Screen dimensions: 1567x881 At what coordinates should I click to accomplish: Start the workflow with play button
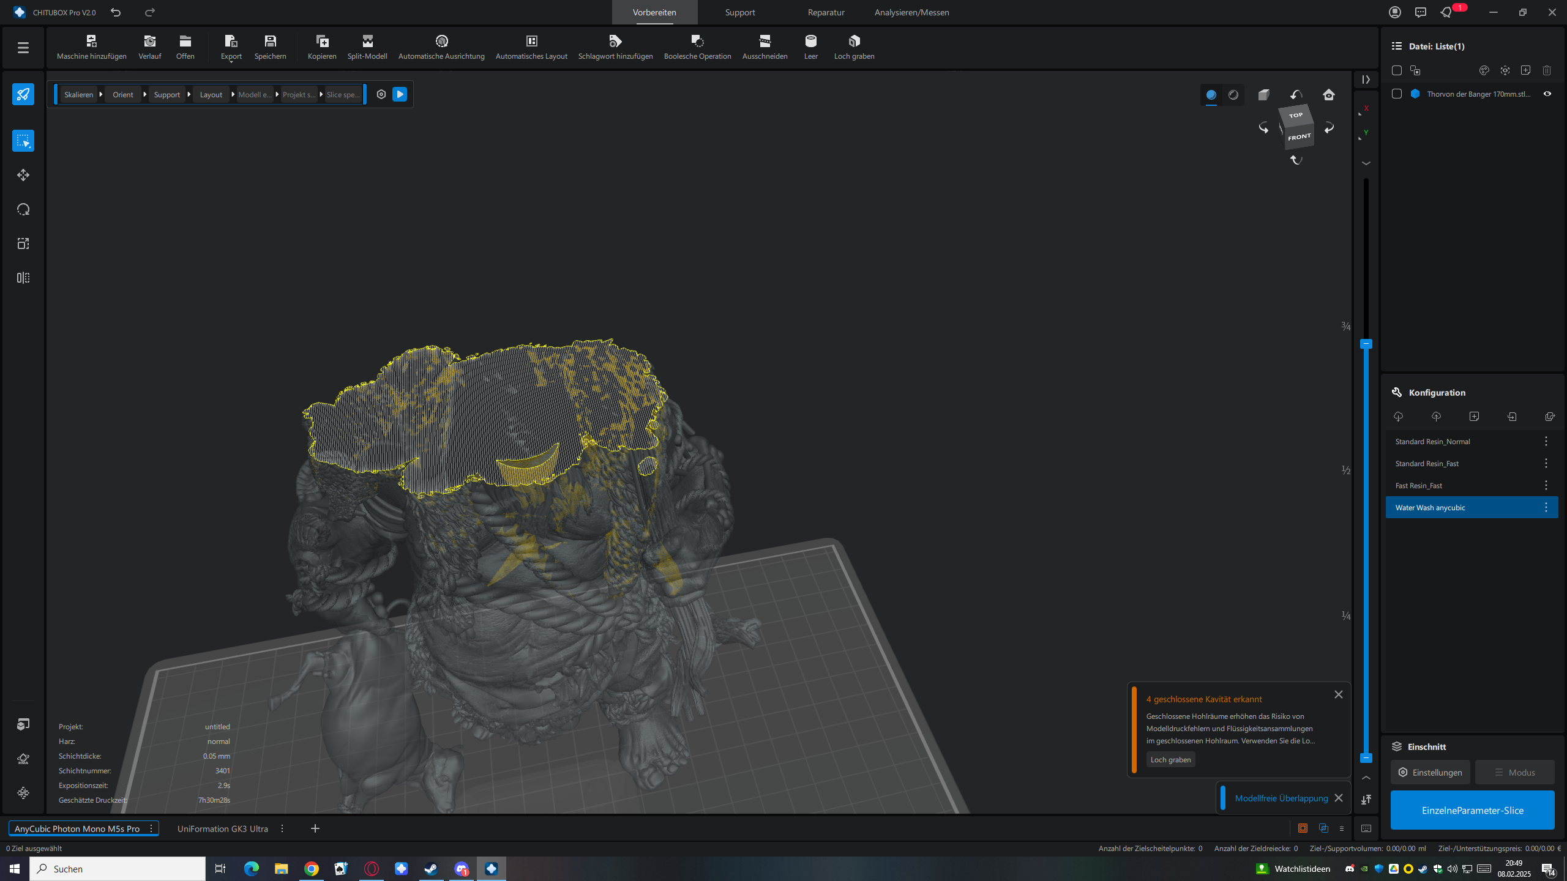click(x=400, y=94)
